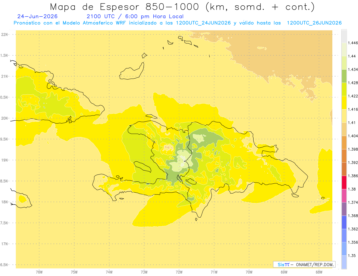
Task: Pick the '1.386' colorbar value
Action: click(353, 176)
